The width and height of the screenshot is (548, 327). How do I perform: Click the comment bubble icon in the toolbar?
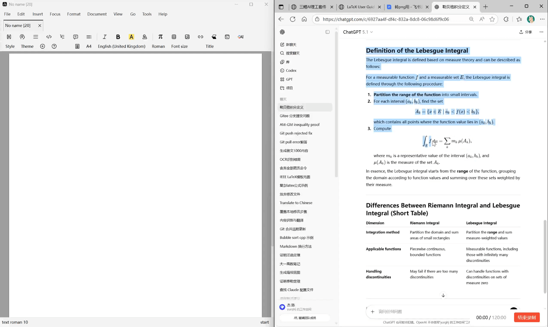coord(75,37)
